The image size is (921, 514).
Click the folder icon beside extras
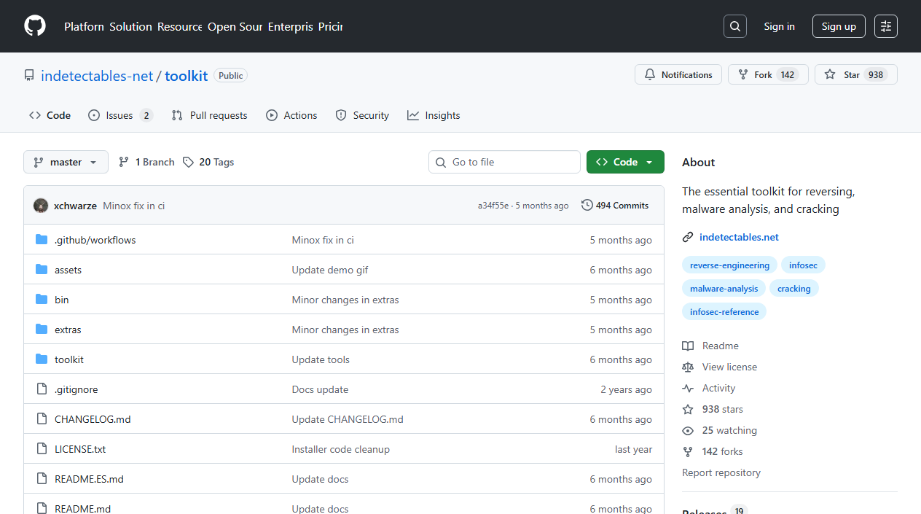coord(42,330)
